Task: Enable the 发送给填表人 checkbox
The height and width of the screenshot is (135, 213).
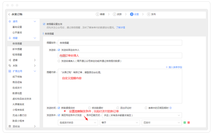Action: click(x=59, y=61)
